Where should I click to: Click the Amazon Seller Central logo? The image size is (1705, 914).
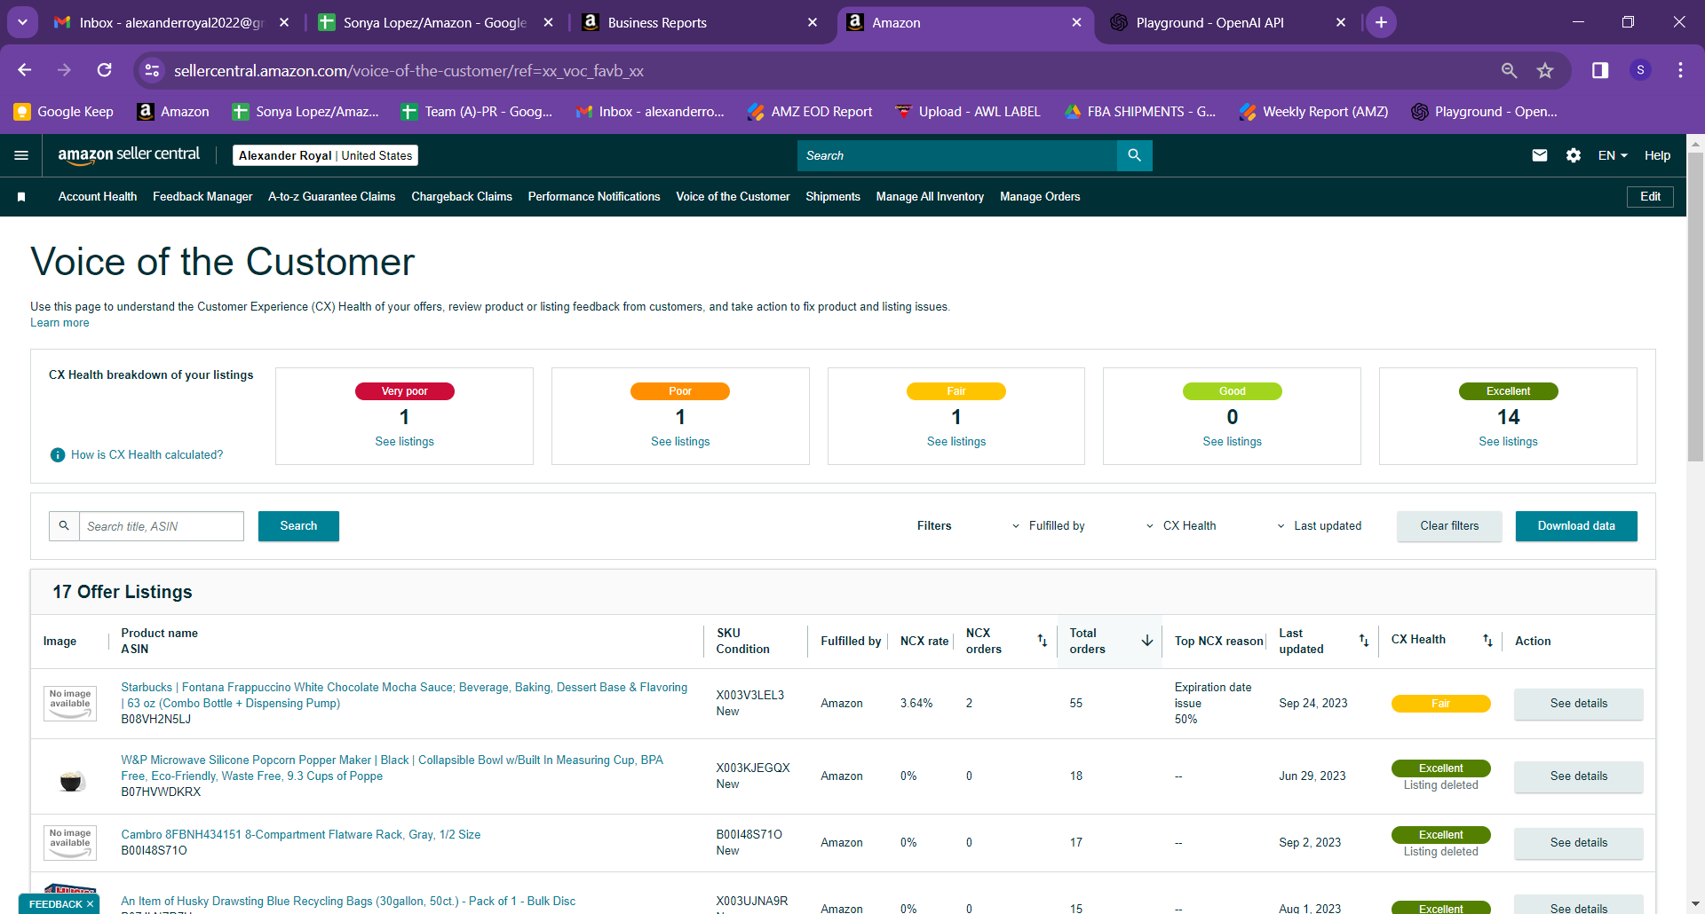click(129, 154)
